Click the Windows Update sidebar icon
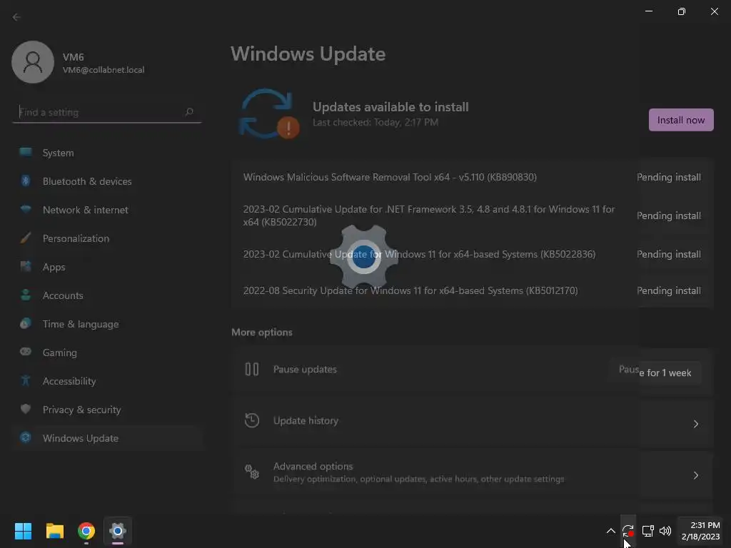Viewport: 731px width, 548px height. pos(26,437)
